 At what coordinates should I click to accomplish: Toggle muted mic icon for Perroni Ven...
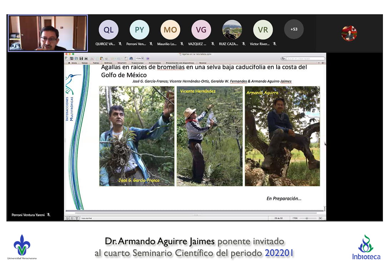151,44
